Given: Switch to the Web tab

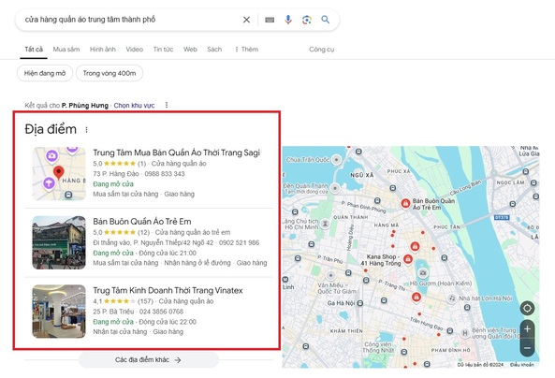Looking at the screenshot, I should (x=190, y=50).
